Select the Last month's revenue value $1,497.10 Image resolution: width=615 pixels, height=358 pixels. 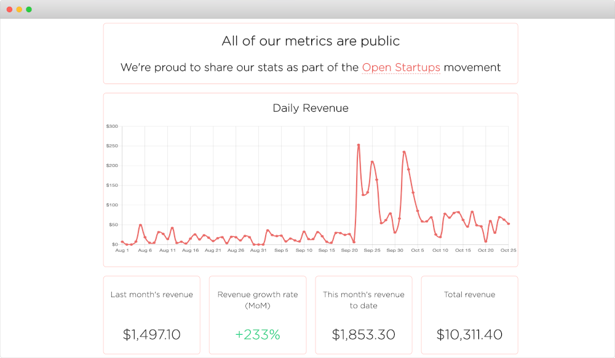152,335
